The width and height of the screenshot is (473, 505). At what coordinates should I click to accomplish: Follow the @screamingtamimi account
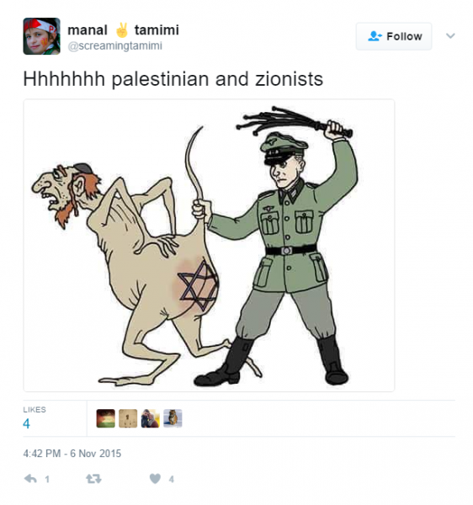(x=394, y=36)
